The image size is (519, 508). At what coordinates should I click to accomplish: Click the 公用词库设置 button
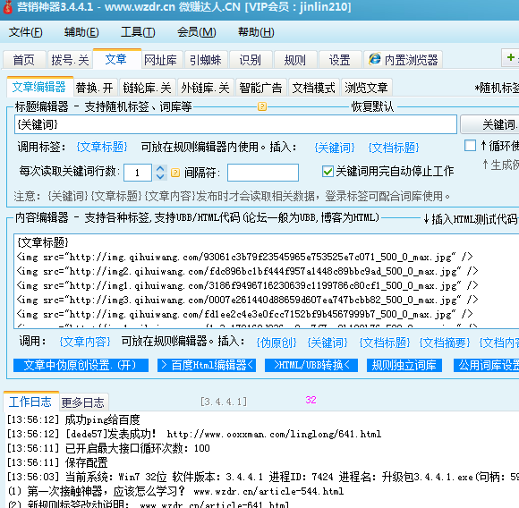click(486, 365)
